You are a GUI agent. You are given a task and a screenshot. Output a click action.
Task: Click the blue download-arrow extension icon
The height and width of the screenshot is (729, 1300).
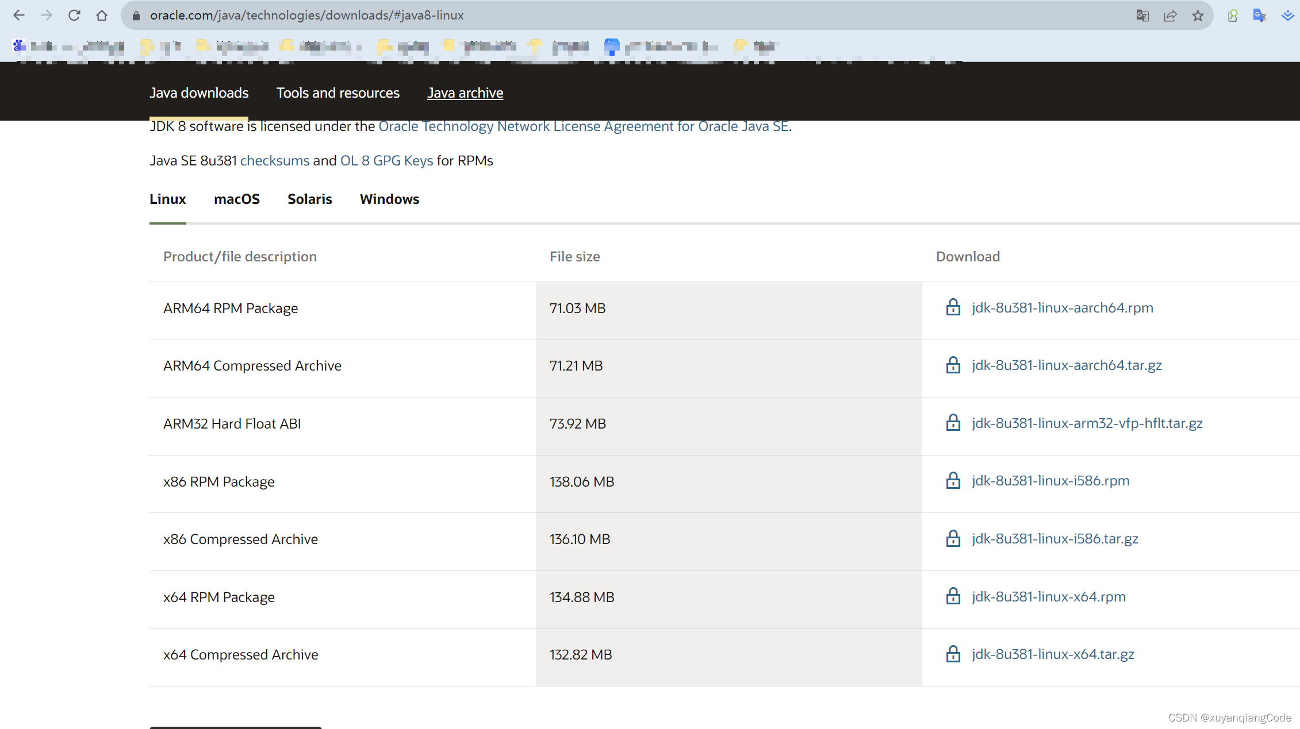coord(1287,16)
